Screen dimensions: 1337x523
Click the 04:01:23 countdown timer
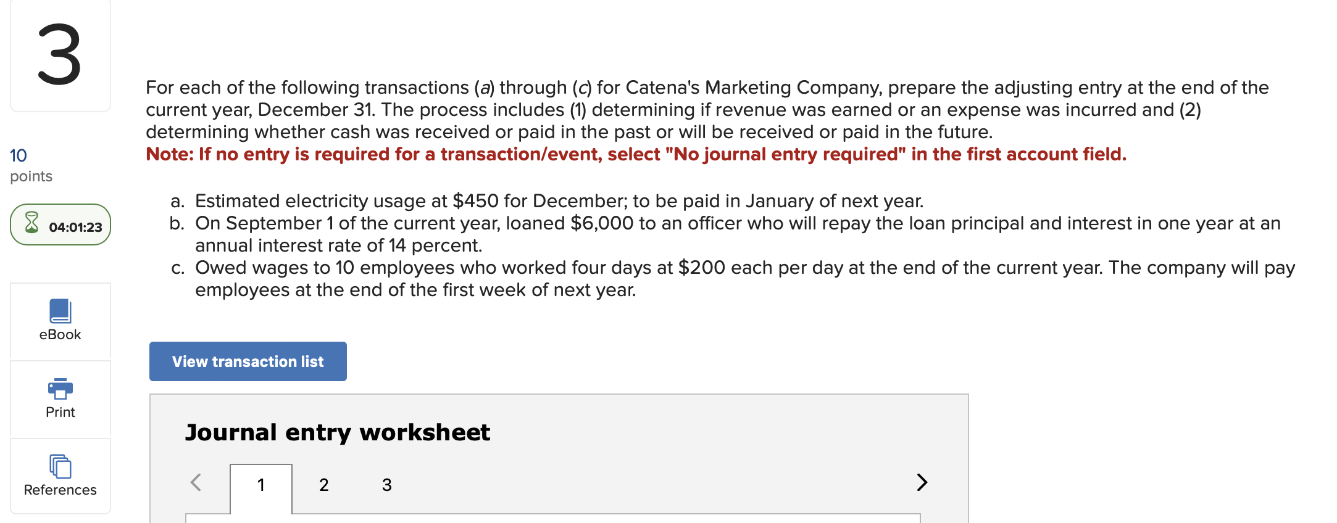pyautogui.click(x=75, y=228)
